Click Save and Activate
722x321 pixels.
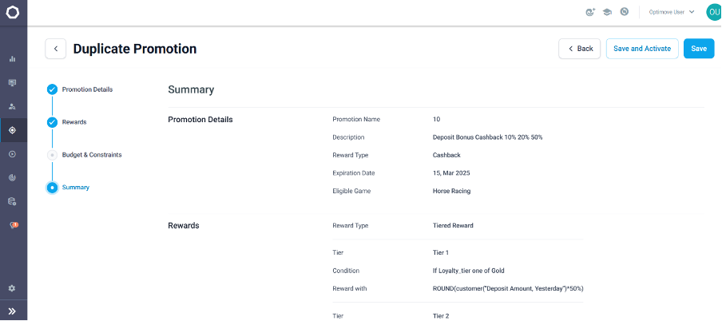(x=642, y=49)
